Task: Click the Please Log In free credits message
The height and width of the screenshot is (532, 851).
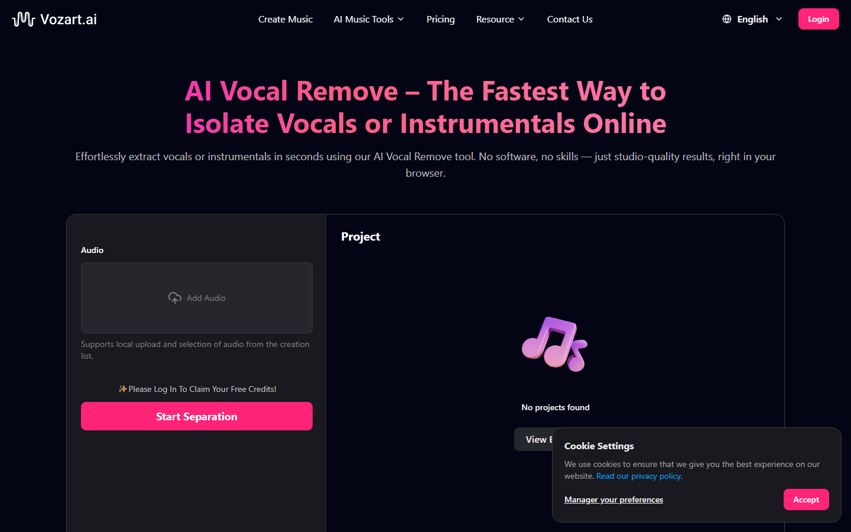Action: tap(197, 388)
